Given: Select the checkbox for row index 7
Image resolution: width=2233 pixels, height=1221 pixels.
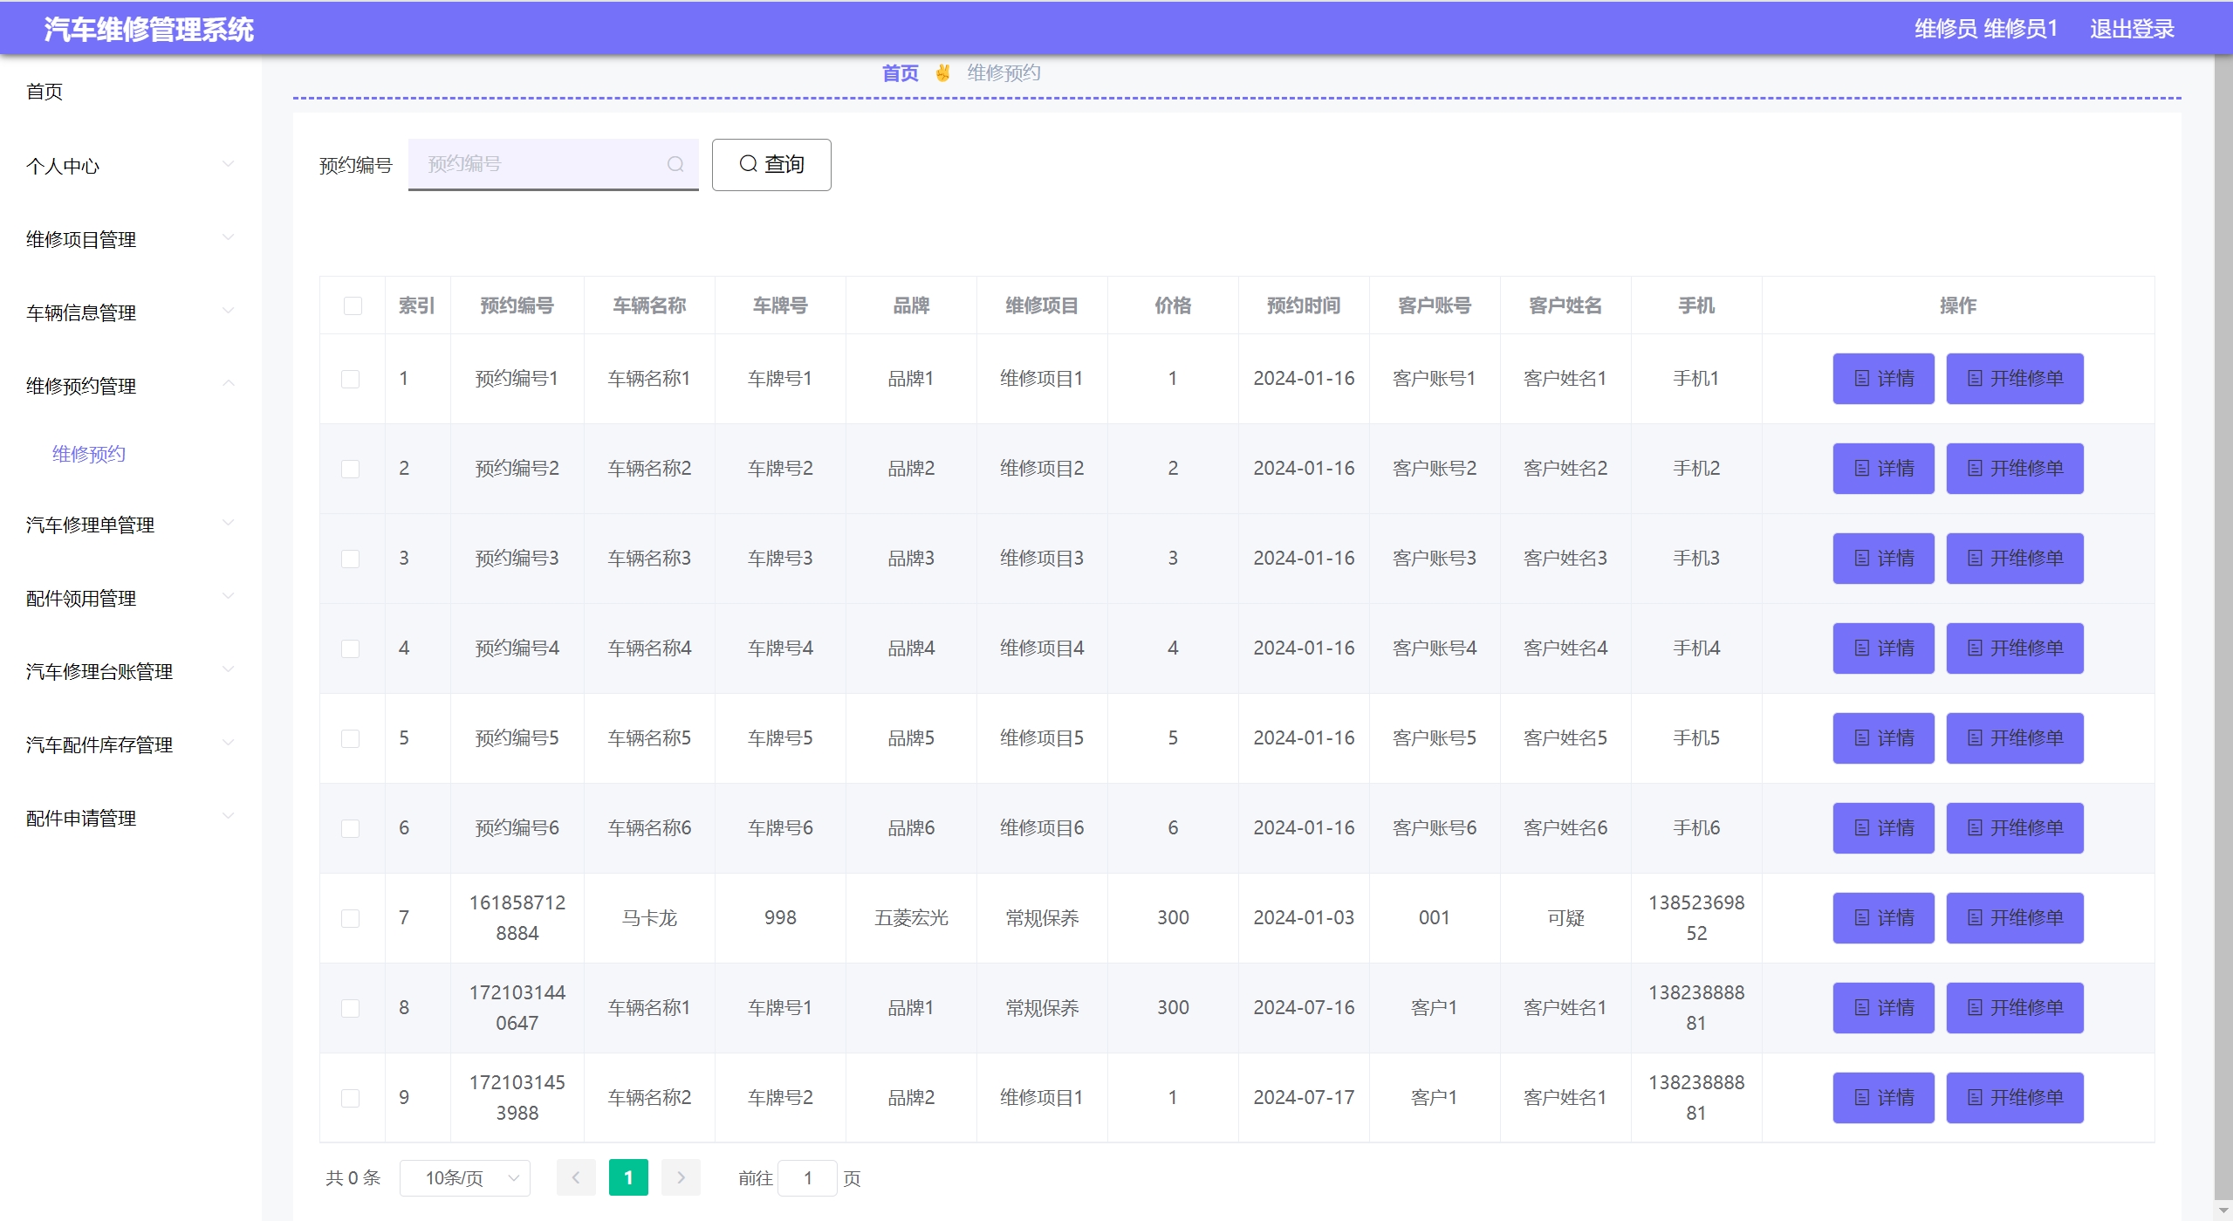Looking at the screenshot, I should [x=351, y=918].
